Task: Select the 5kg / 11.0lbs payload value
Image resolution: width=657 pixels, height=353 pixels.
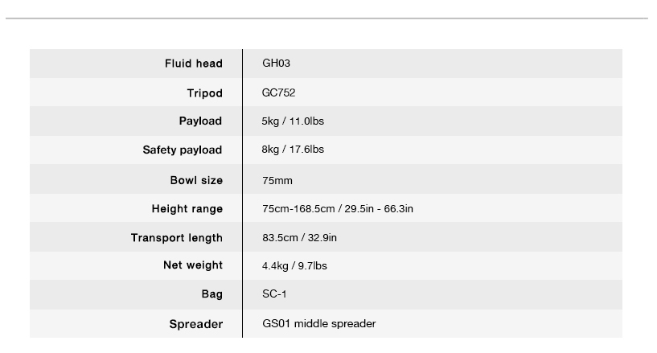Action: [x=293, y=121]
